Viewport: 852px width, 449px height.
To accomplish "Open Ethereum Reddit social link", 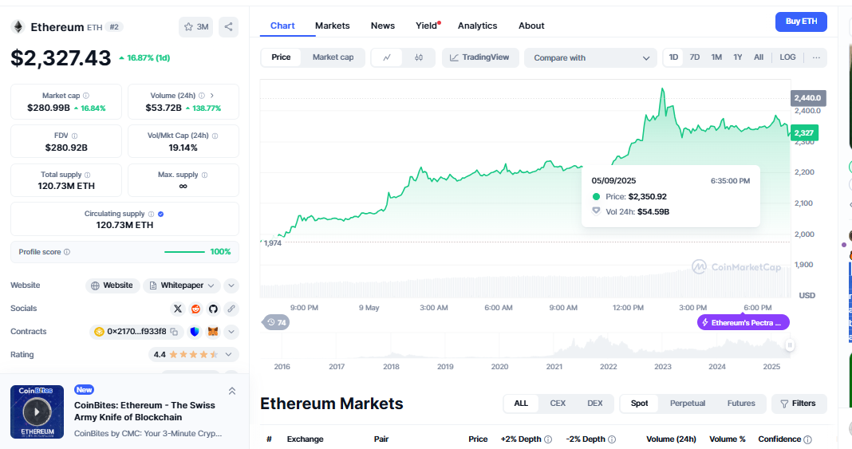I will pos(195,309).
